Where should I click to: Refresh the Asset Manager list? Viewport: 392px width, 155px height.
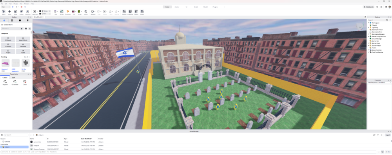(x=374, y=135)
